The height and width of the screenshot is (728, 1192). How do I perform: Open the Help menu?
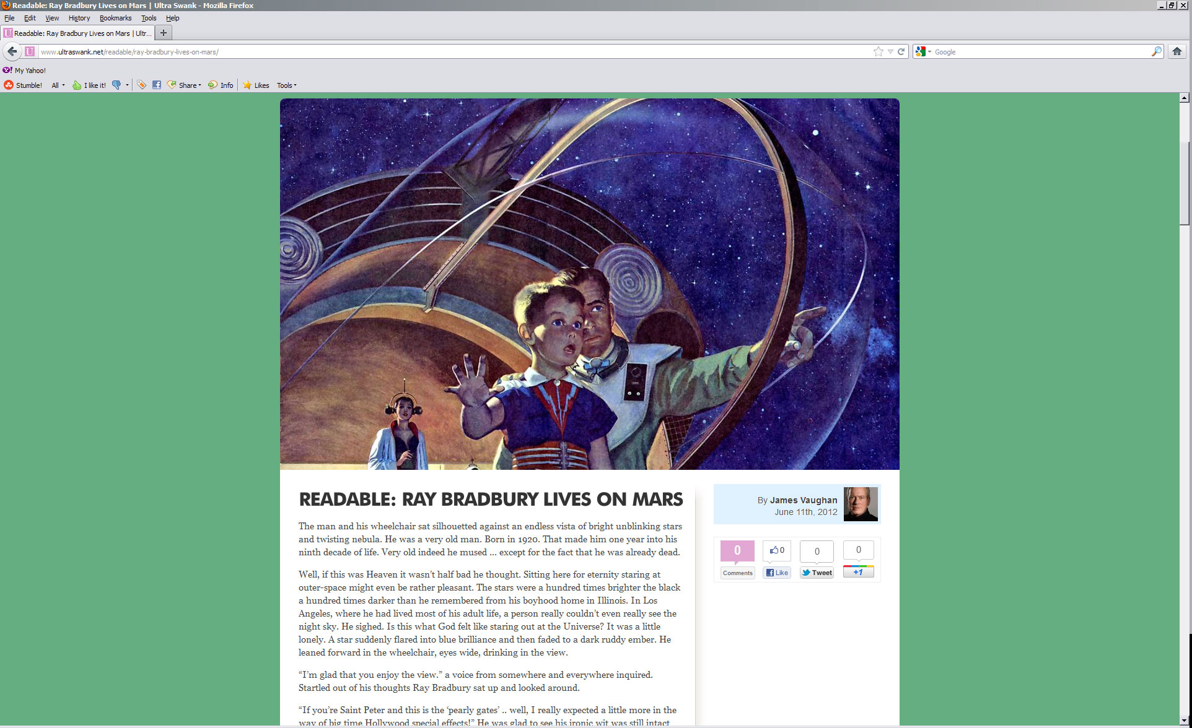172,18
